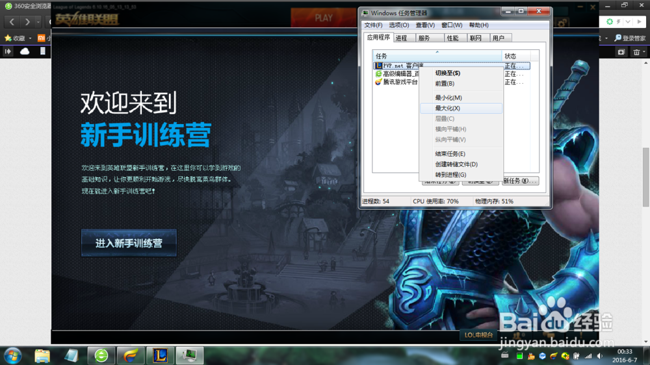Open the orange Mi bookmark

pyautogui.click(x=41, y=38)
